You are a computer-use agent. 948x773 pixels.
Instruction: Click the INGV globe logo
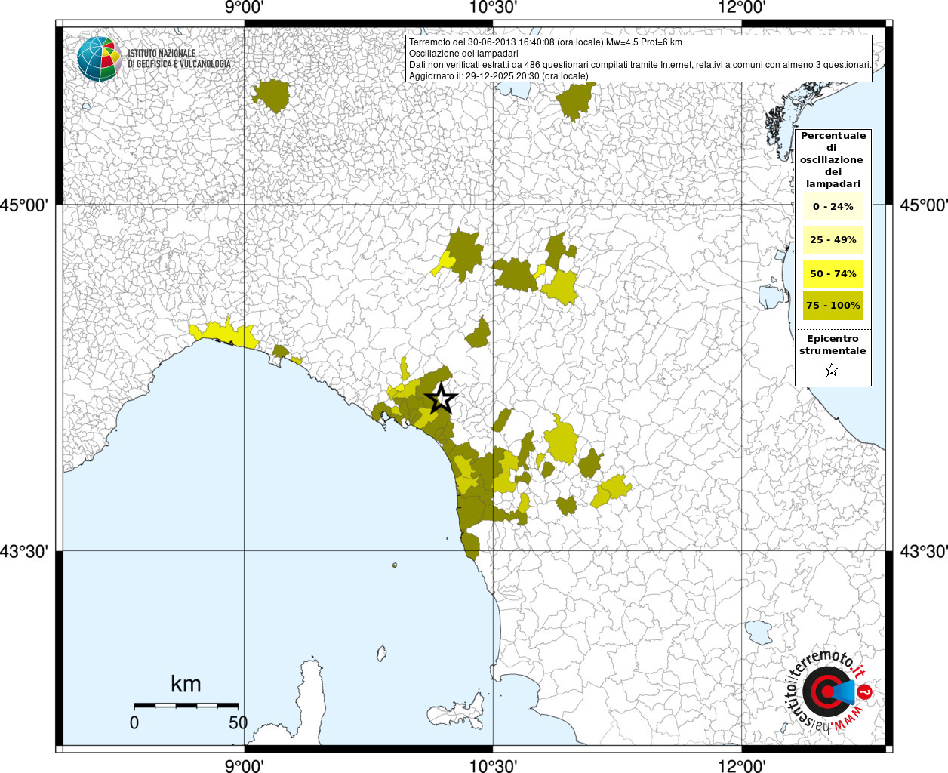click(99, 58)
